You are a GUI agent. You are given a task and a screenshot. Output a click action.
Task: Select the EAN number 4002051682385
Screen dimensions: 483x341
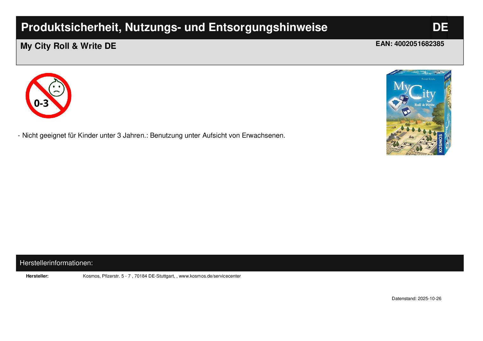(410, 44)
